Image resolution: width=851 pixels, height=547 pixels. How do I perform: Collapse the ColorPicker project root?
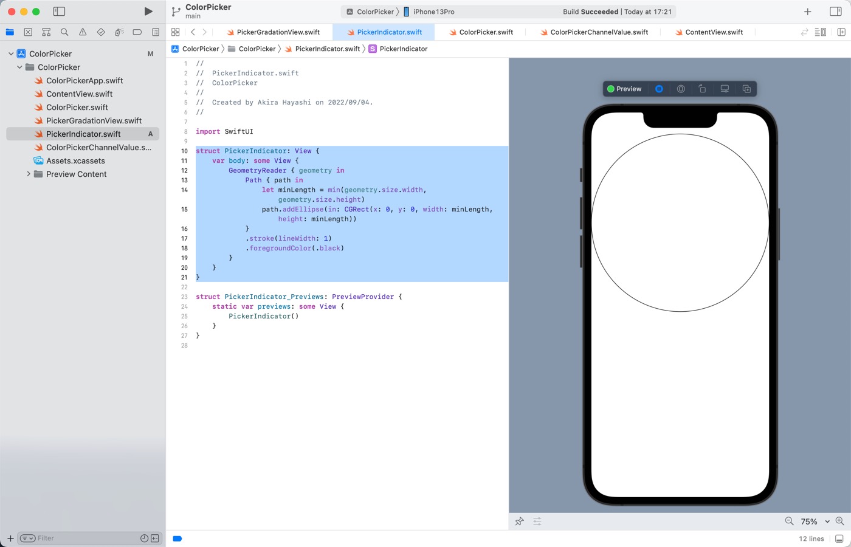click(11, 53)
